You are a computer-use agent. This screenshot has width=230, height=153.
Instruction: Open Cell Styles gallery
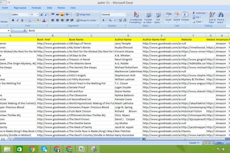click(158, 18)
